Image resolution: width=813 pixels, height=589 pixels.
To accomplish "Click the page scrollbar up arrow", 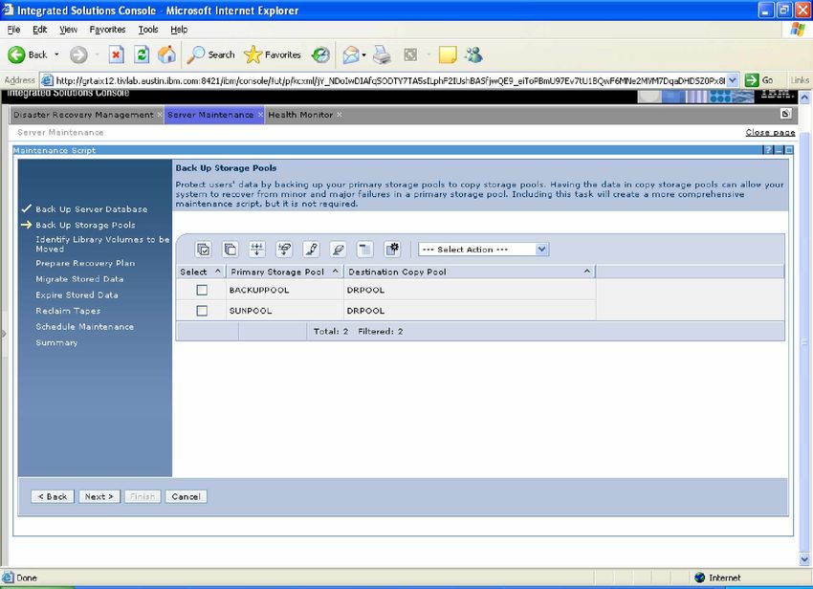I will pyautogui.click(x=804, y=98).
